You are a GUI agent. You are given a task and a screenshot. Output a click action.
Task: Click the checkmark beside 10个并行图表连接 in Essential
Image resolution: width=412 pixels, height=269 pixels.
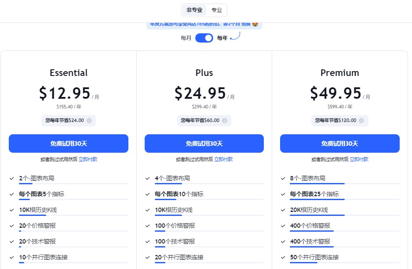(x=12, y=257)
